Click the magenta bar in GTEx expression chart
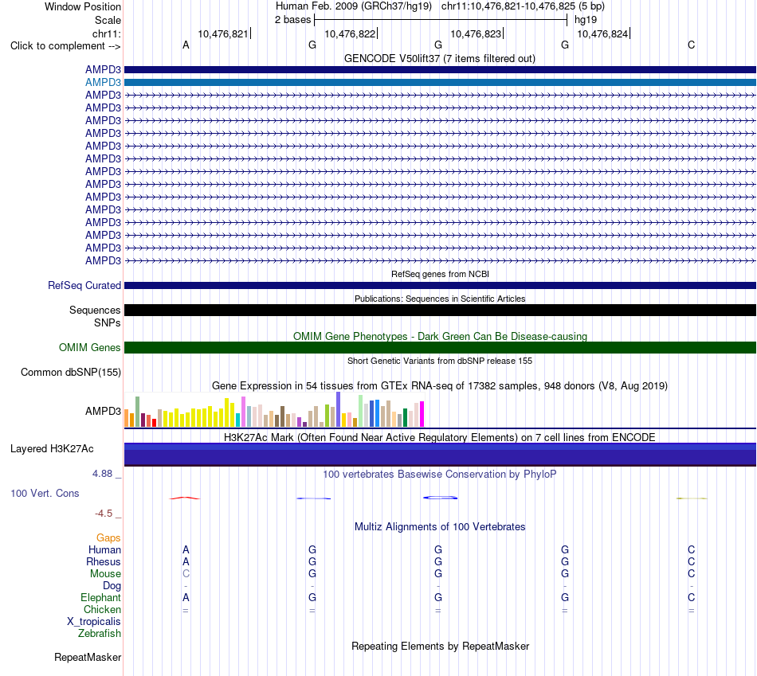 pyautogui.click(x=422, y=414)
